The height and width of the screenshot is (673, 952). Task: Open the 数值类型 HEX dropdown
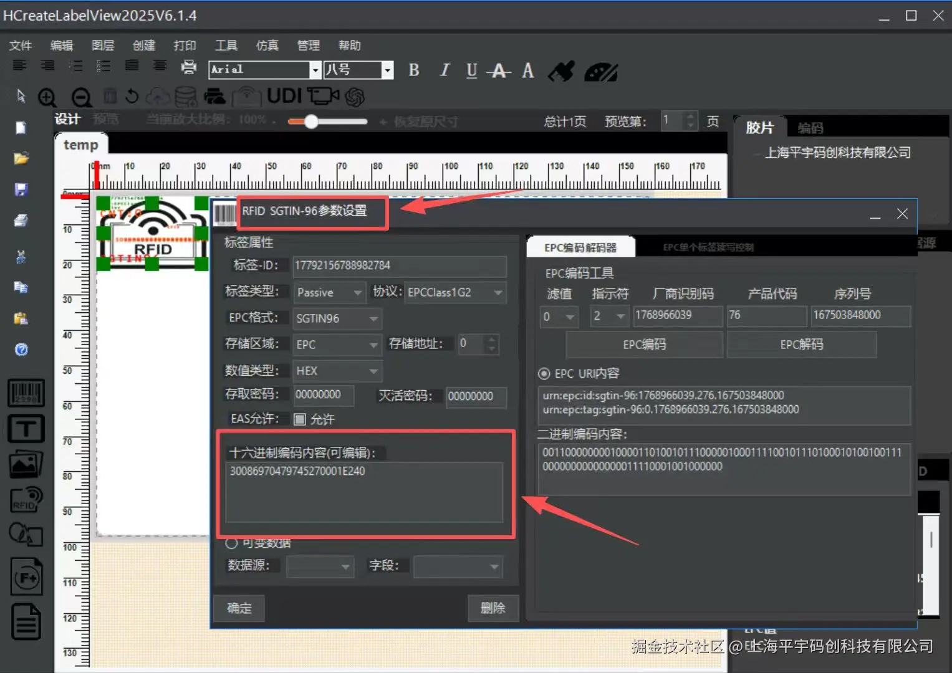click(x=337, y=371)
